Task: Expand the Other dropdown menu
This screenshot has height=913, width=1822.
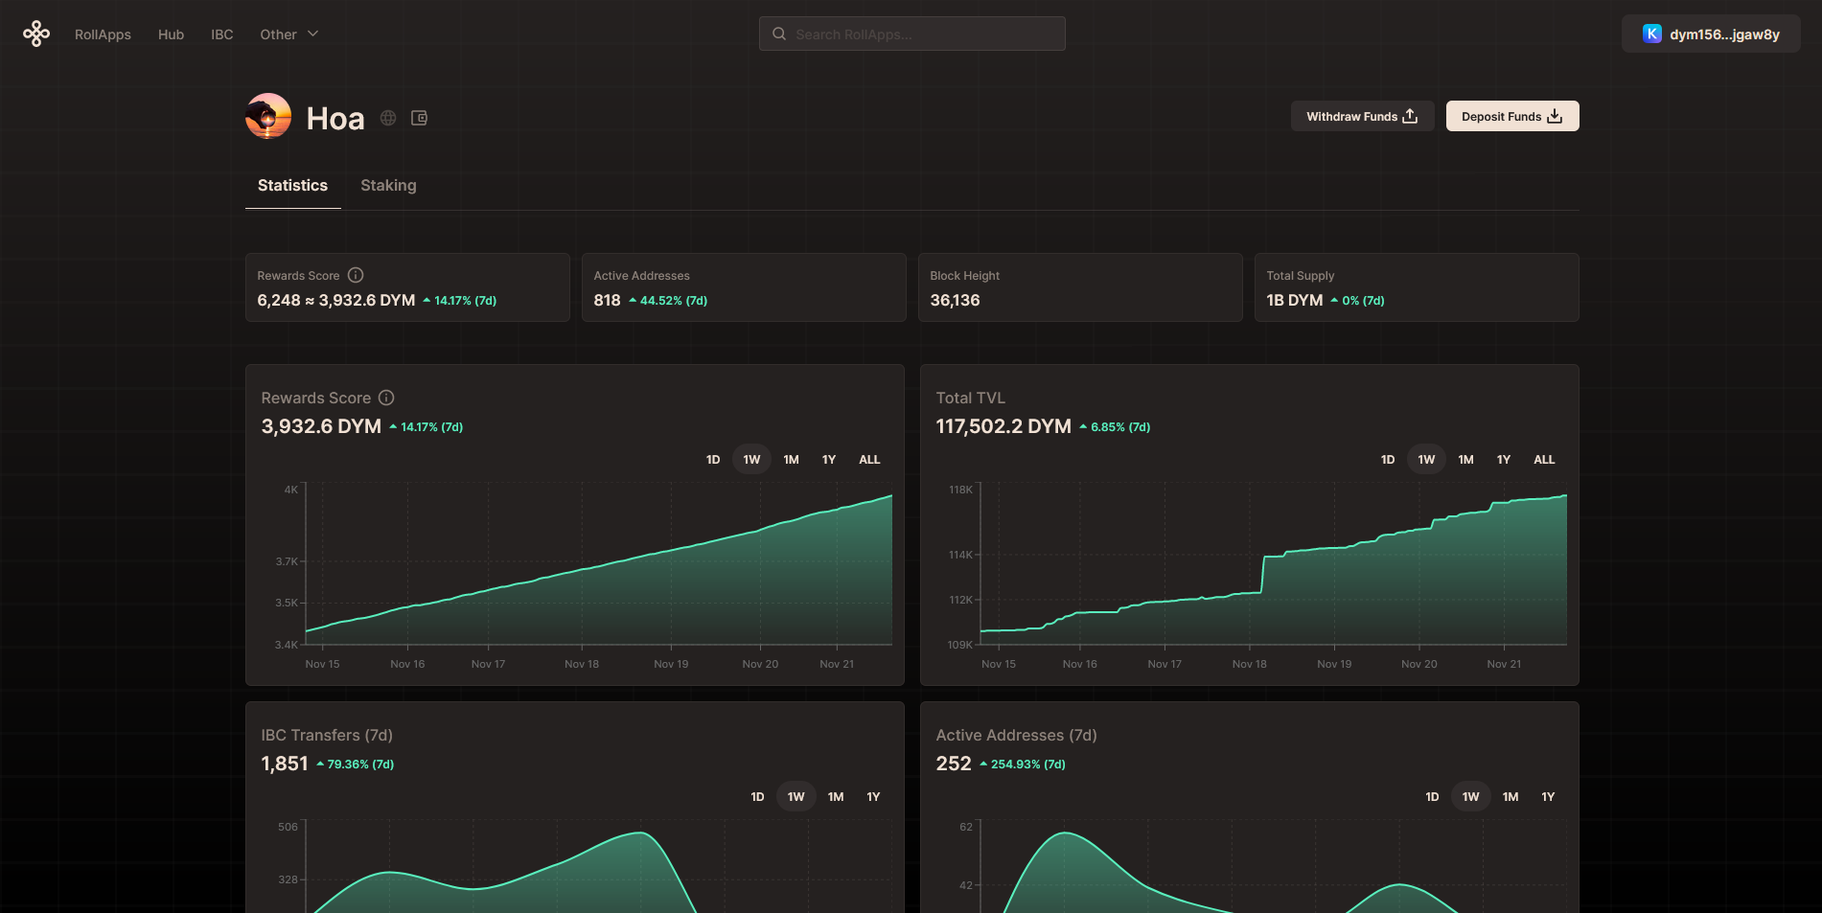Action: pyautogui.click(x=288, y=34)
